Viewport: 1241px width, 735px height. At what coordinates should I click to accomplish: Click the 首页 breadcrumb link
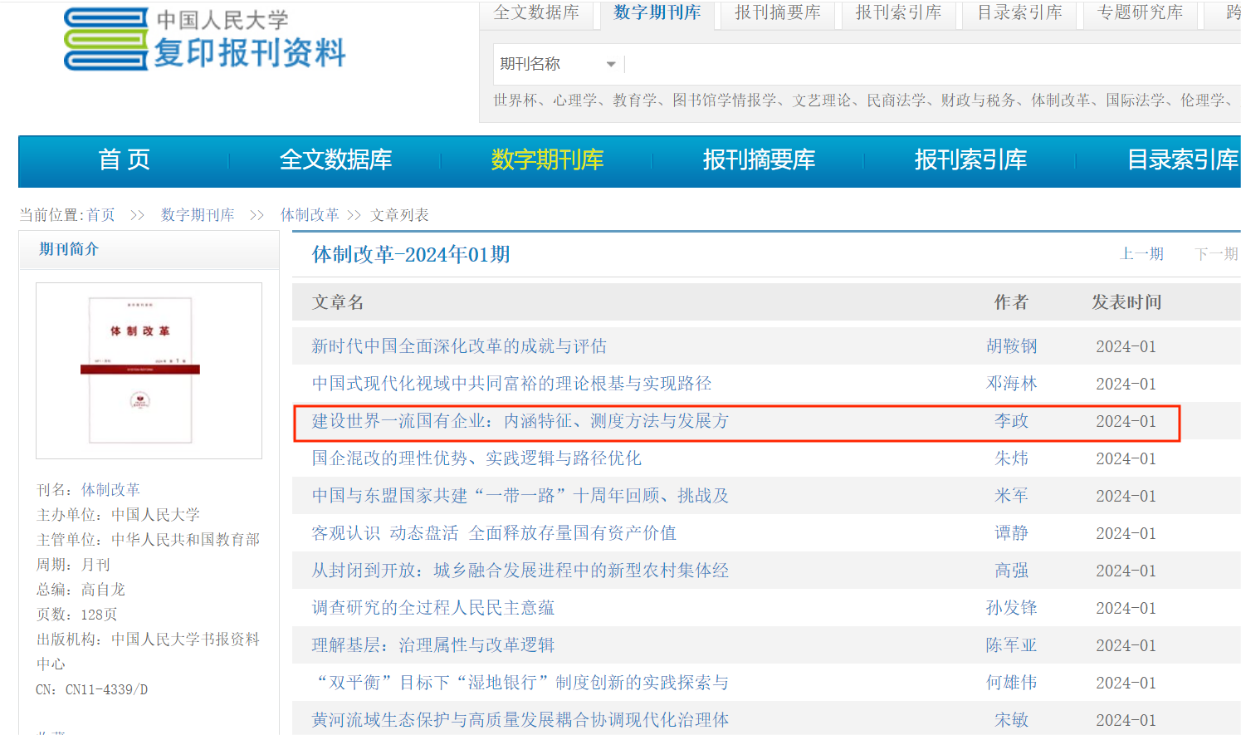pos(101,215)
